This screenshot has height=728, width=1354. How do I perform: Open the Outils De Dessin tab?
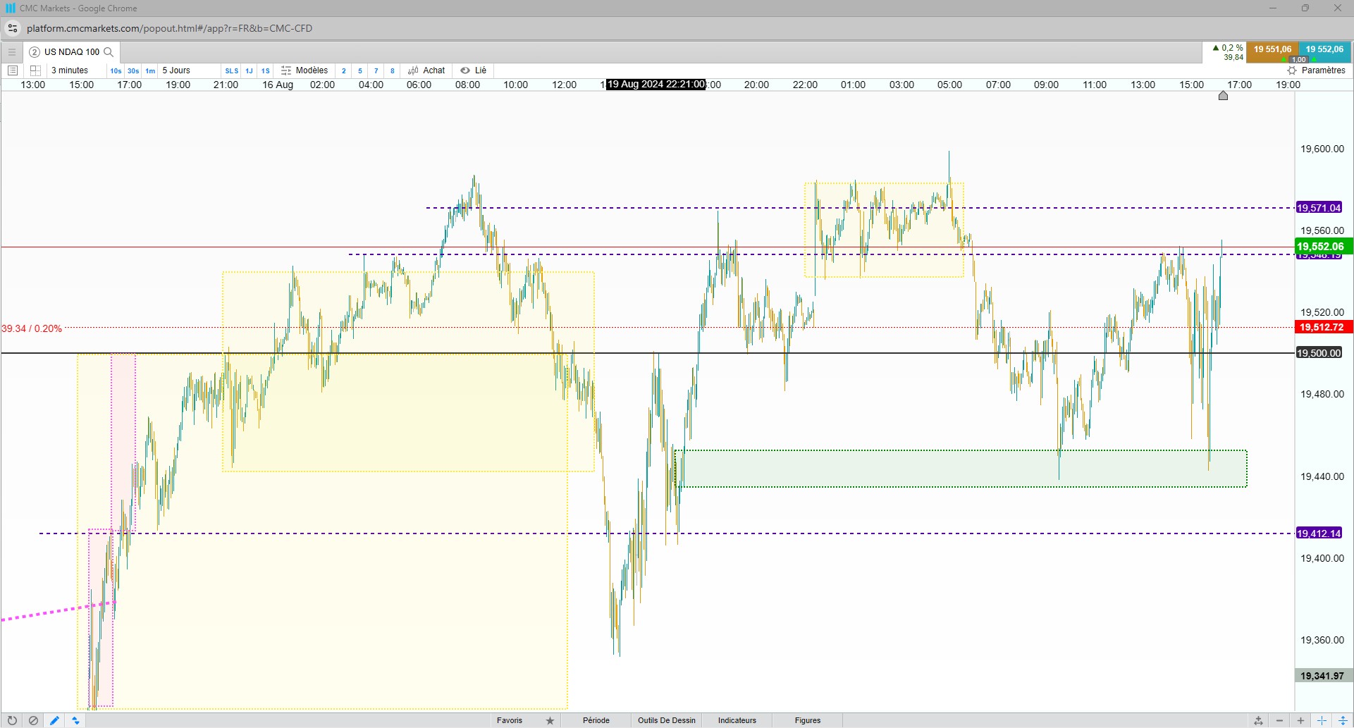(666, 720)
